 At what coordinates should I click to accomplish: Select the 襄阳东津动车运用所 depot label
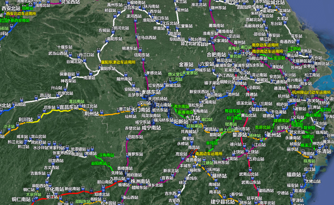click(x=118, y=62)
